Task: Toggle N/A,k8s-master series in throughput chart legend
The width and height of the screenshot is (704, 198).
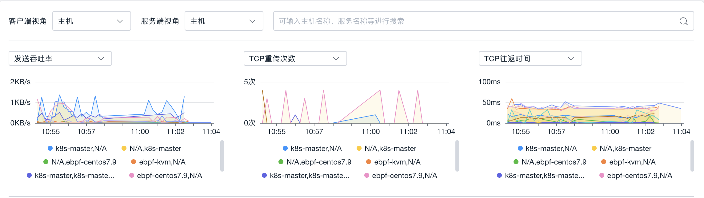Action: pos(155,148)
